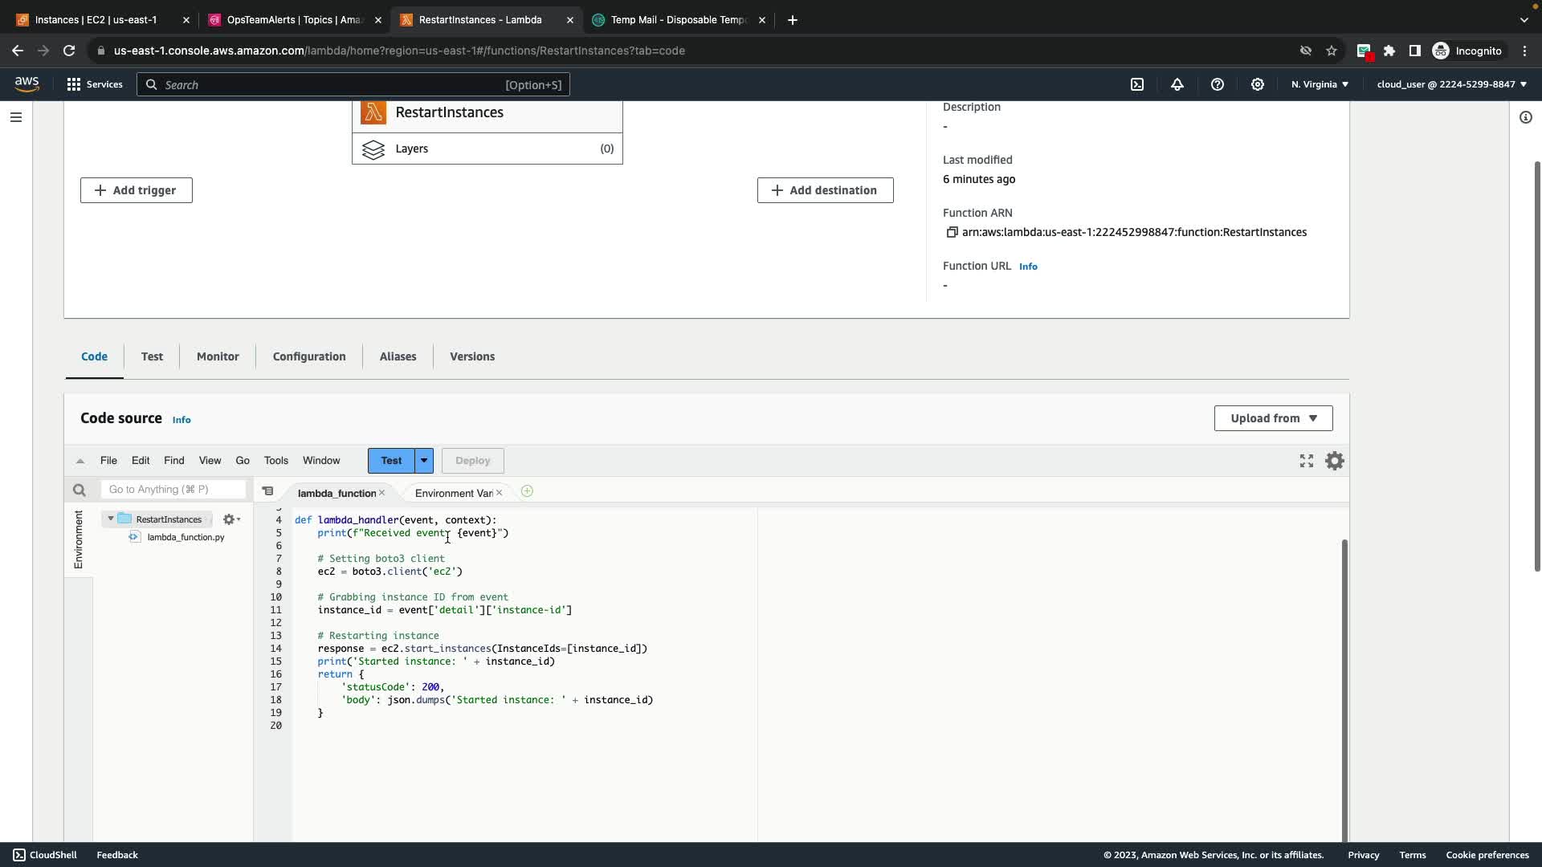
Task: Collapse the editor menu bar arrow
Action: 80,461
